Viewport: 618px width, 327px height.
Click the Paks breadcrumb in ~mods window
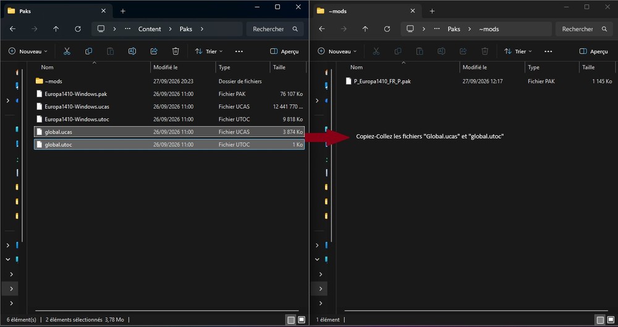coord(454,29)
